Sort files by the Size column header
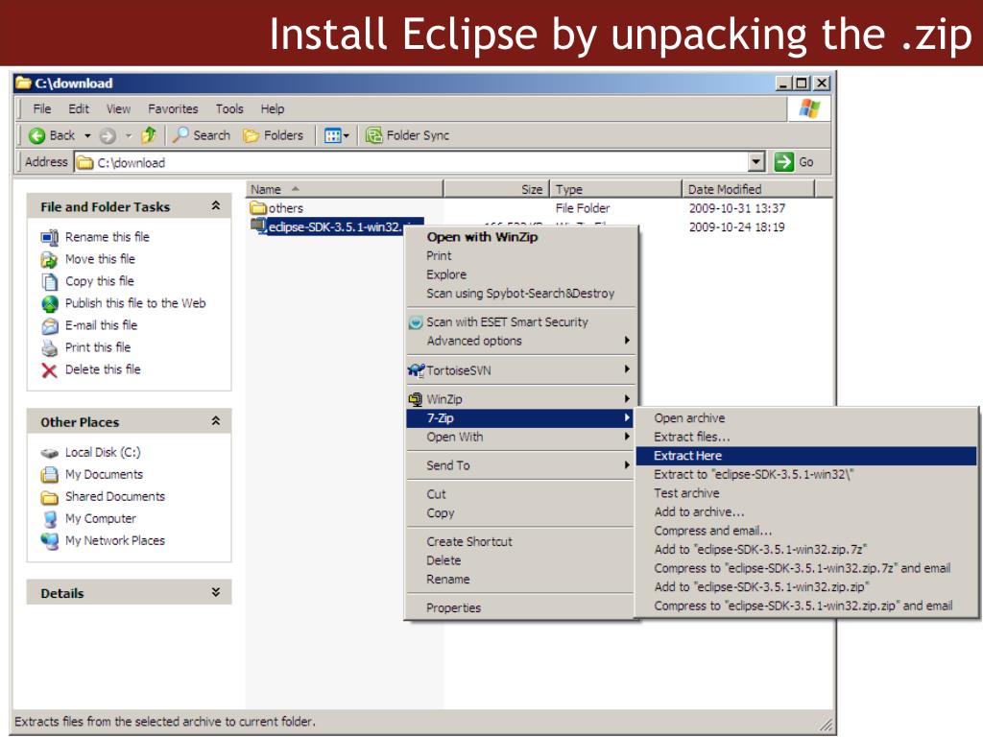 click(x=496, y=189)
